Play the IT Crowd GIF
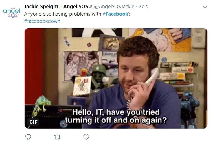This screenshot has height=143, width=217. pos(116,78)
